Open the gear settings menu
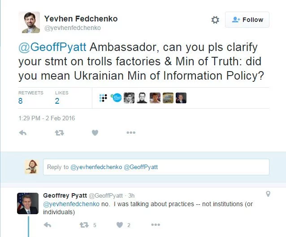286x237 pixels. point(215,20)
